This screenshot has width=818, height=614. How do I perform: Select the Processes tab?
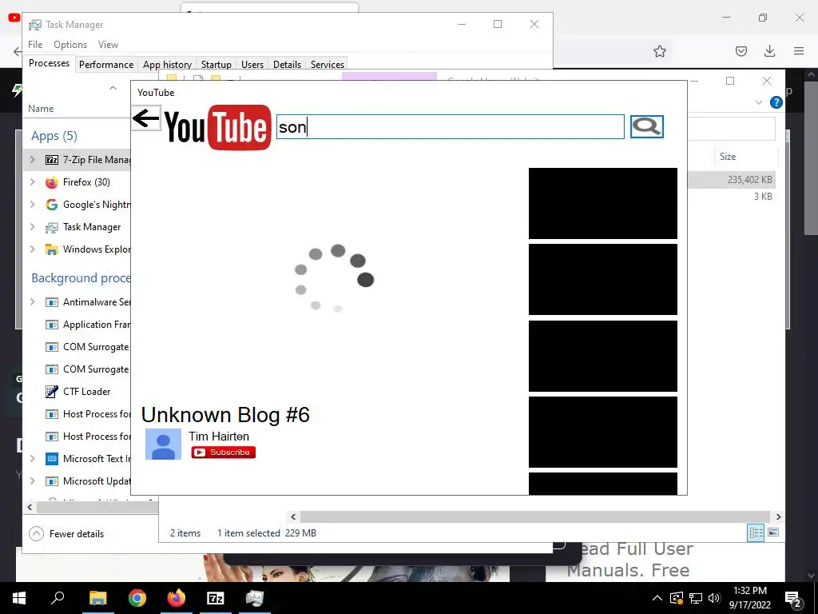[x=49, y=63]
